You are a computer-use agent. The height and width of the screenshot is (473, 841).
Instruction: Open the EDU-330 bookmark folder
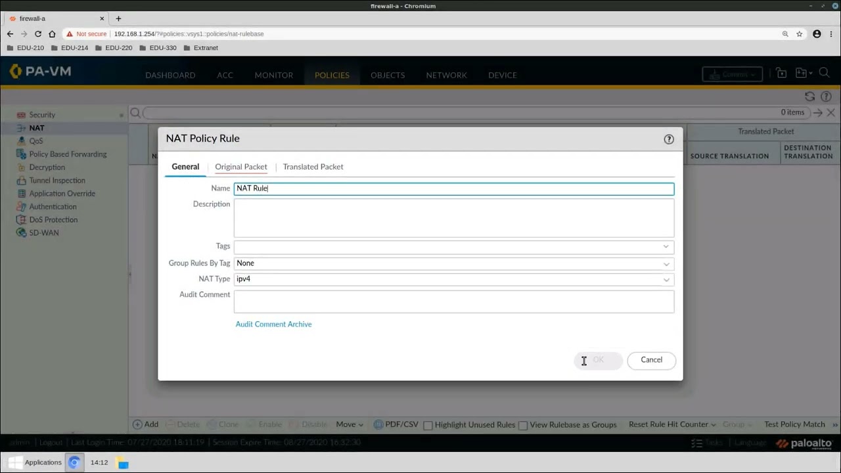[x=157, y=48]
